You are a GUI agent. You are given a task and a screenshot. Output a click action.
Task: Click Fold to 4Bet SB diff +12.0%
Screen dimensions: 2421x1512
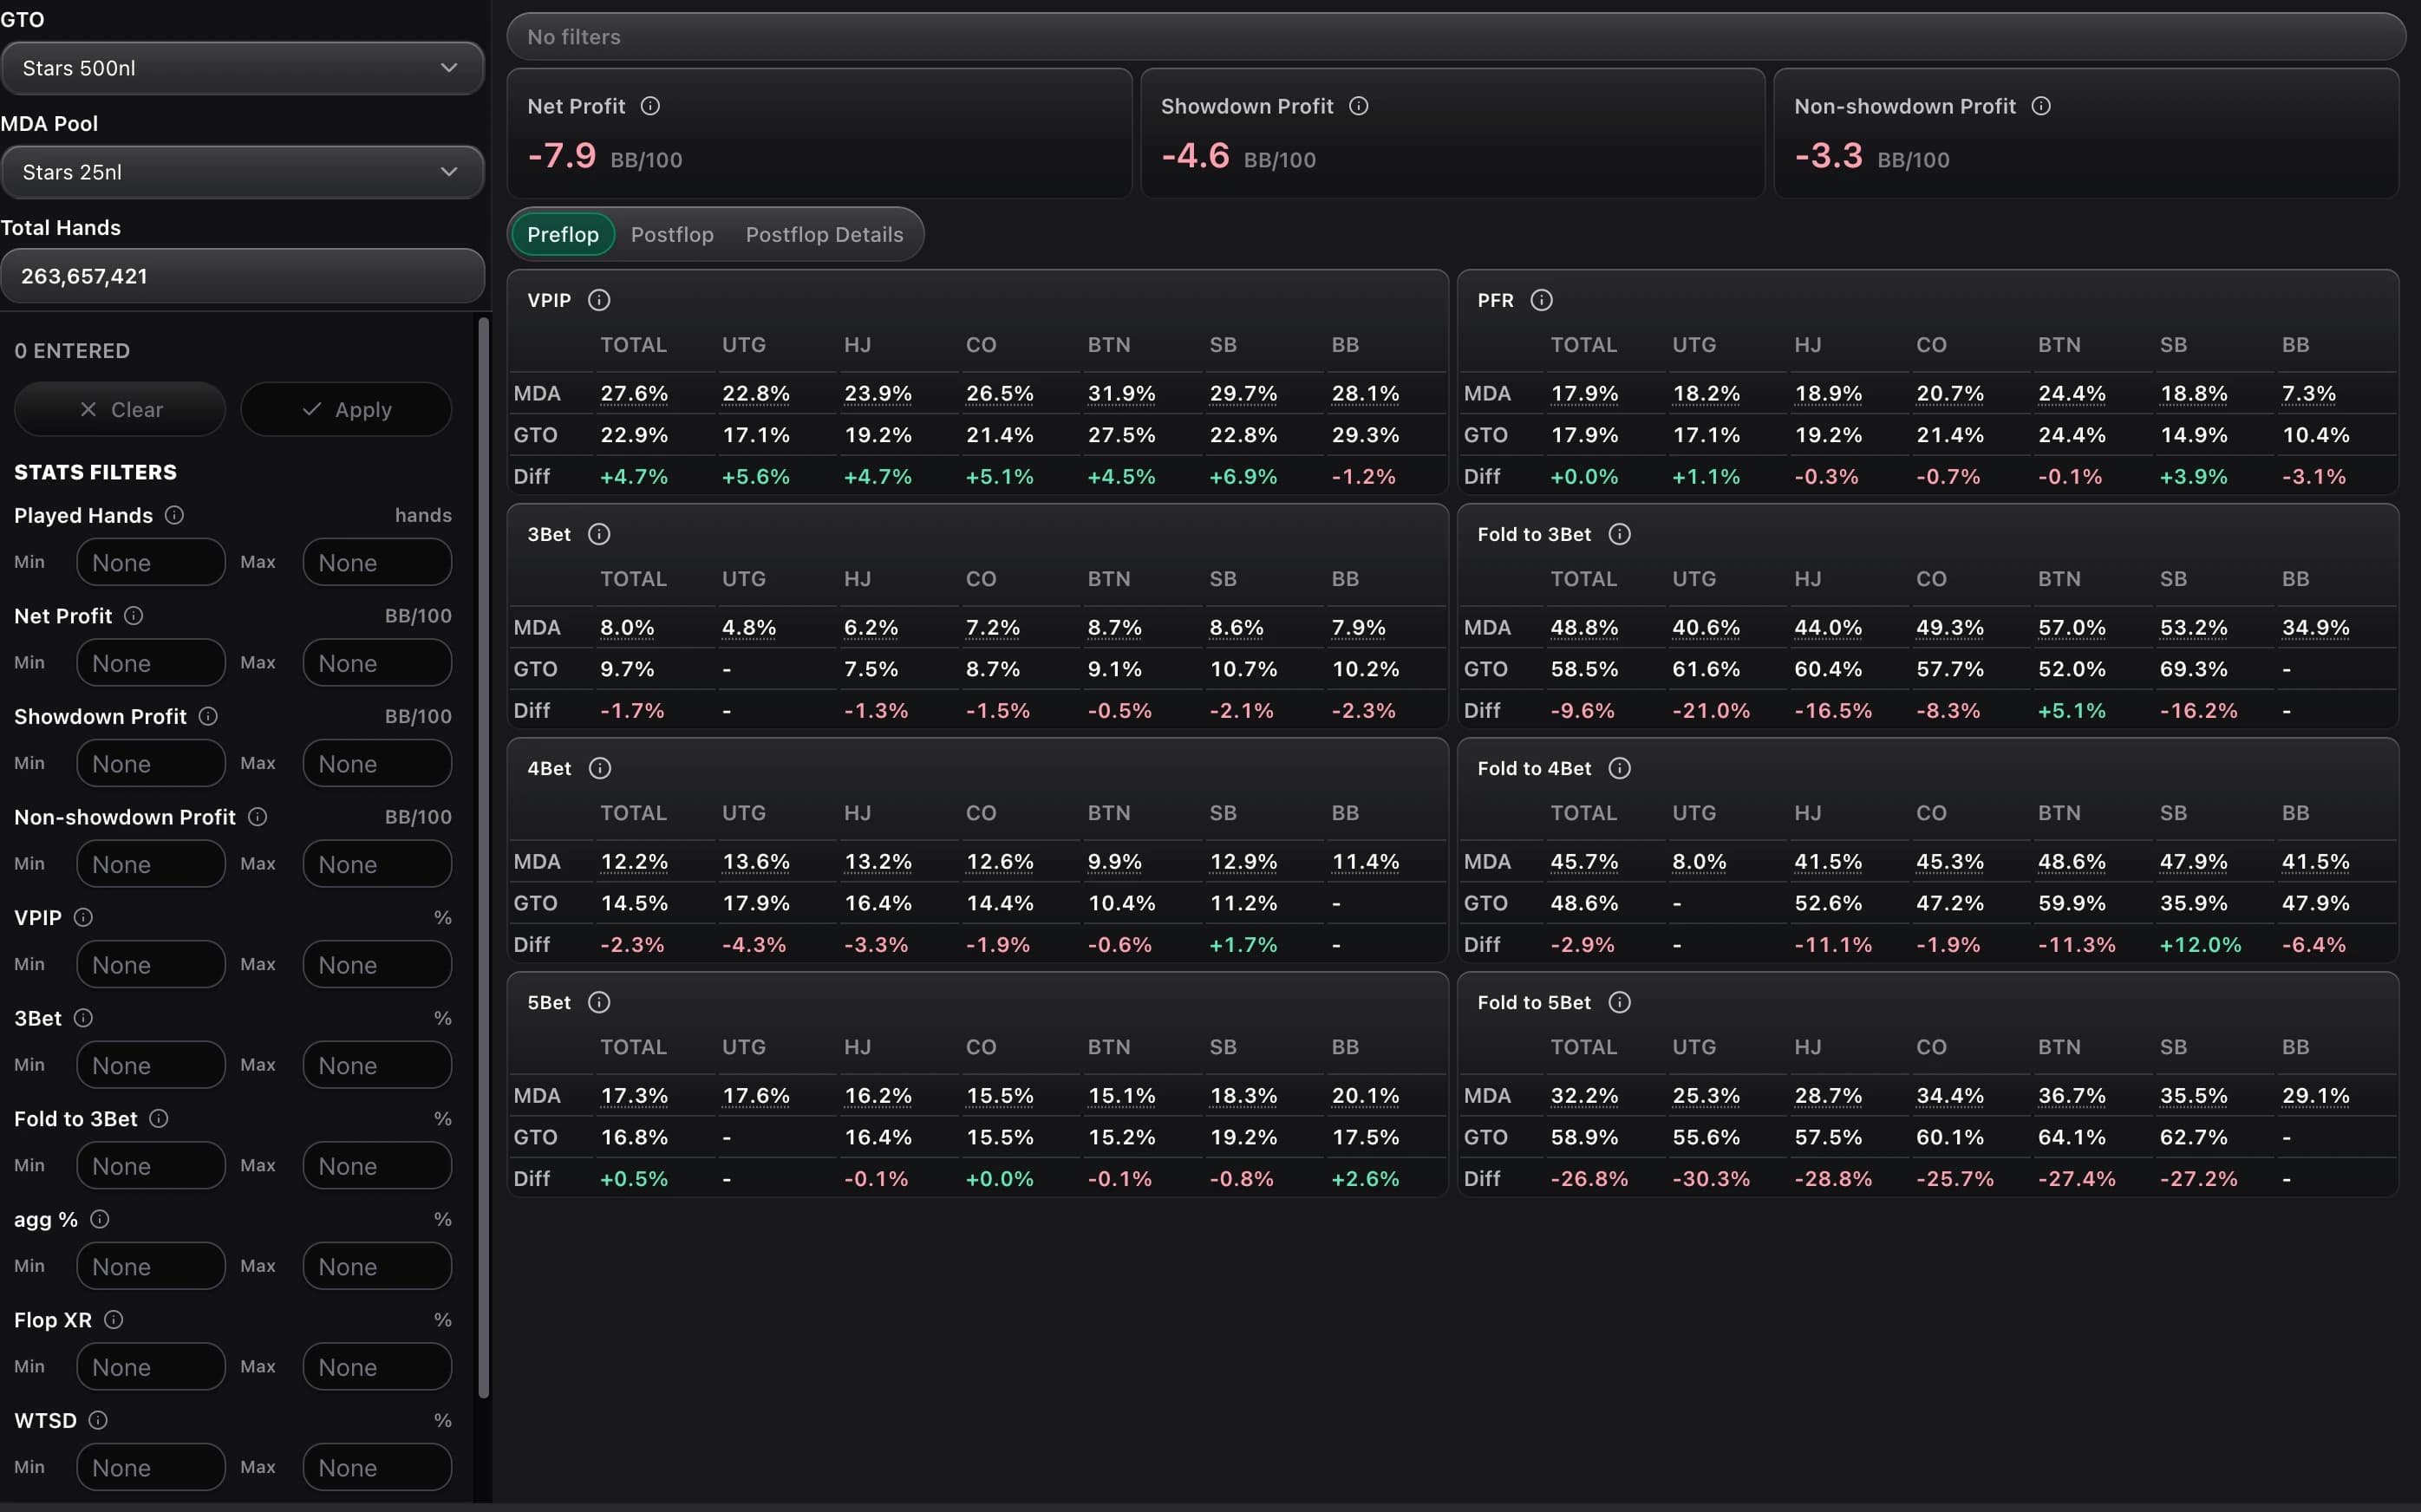point(2200,945)
